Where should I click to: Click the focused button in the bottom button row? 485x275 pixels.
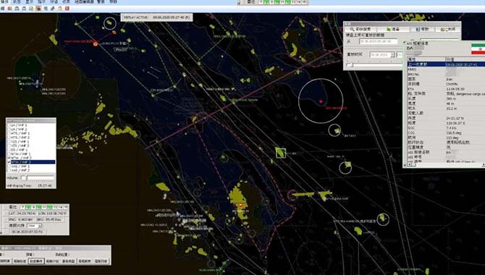point(36,261)
